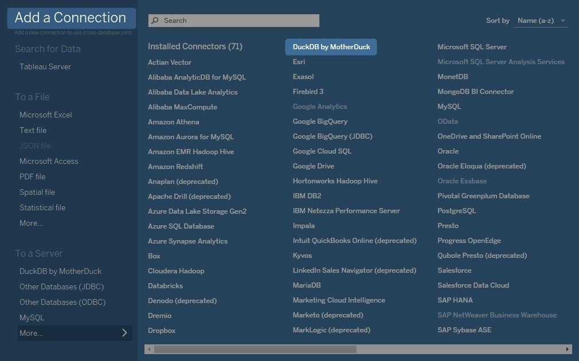The image size is (579, 361).
Task: Select Amazon Athena connector
Action: coord(173,122)
